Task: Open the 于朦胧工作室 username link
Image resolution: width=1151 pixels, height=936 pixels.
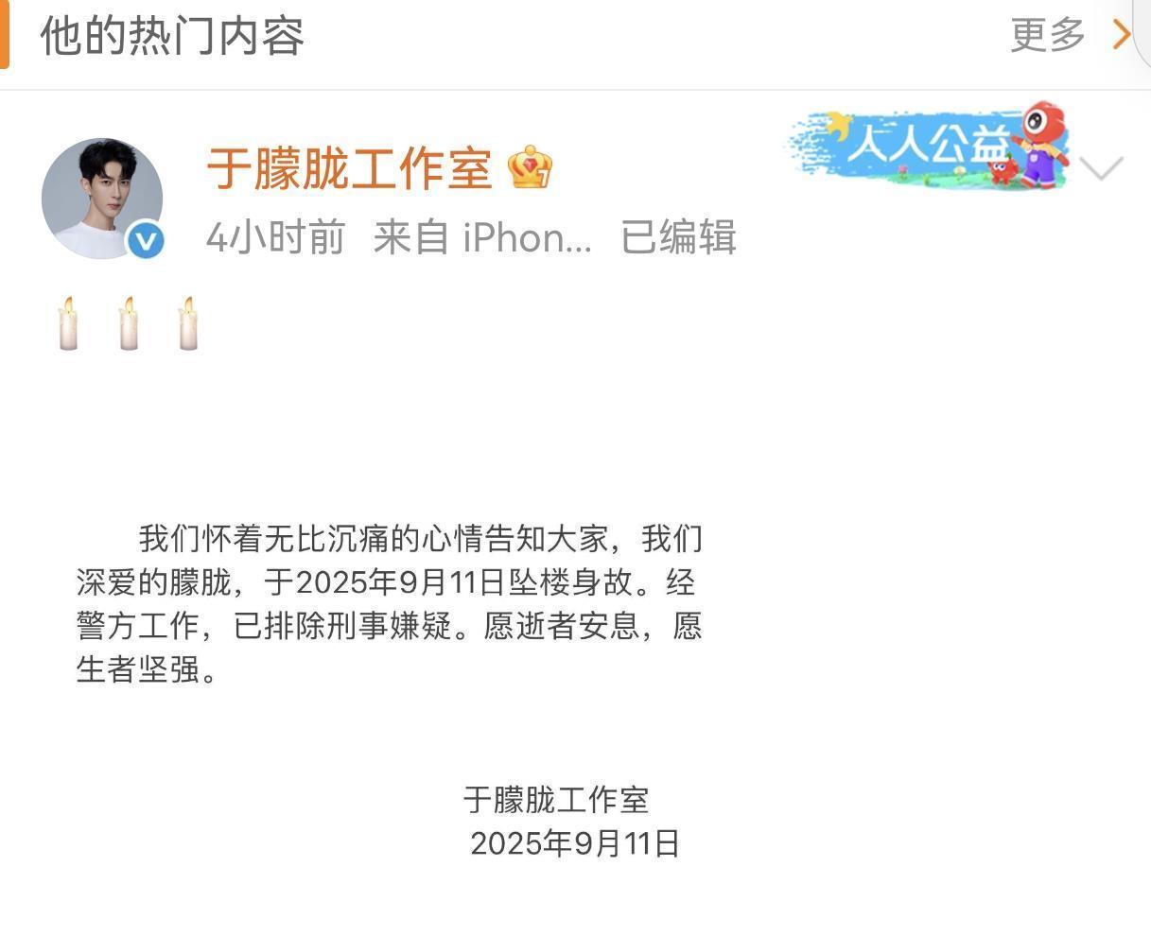Action: pyautogui.click(x=349, y=169)
